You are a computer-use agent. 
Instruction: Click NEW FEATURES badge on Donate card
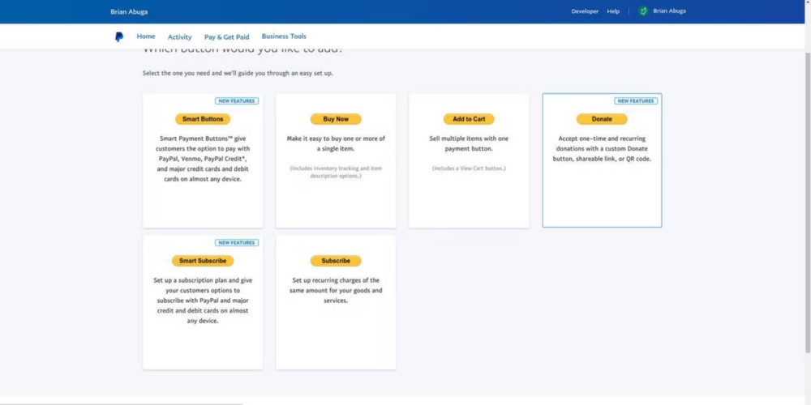click(636, 101)
